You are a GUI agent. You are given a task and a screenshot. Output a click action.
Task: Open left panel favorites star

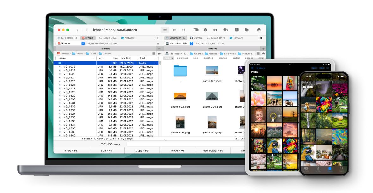[159, 54]
